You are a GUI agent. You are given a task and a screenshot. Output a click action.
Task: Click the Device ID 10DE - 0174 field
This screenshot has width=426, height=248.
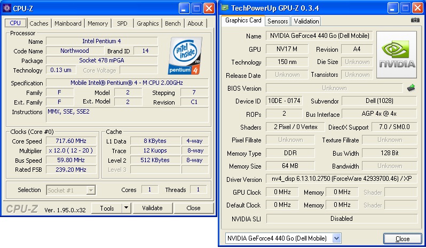pos(284,101)
